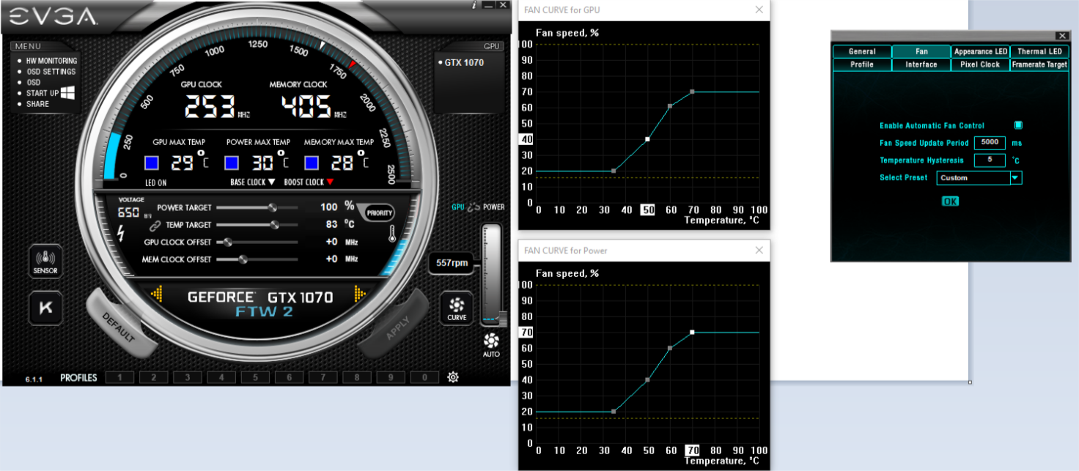The width and height of the screenshot is (1079, 471).
Task: Select the 50°C point on GPU fan curve
Action: tap(647, 139)
